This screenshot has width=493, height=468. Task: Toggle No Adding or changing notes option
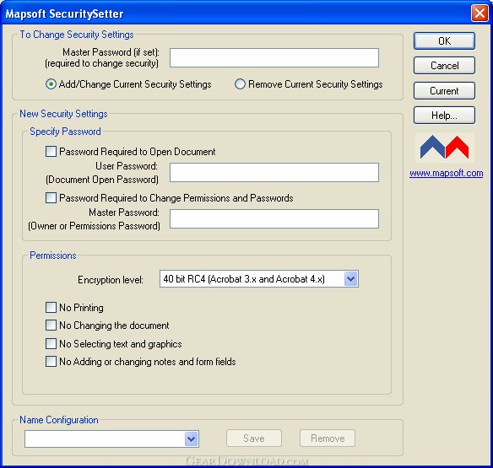(51, 362)
